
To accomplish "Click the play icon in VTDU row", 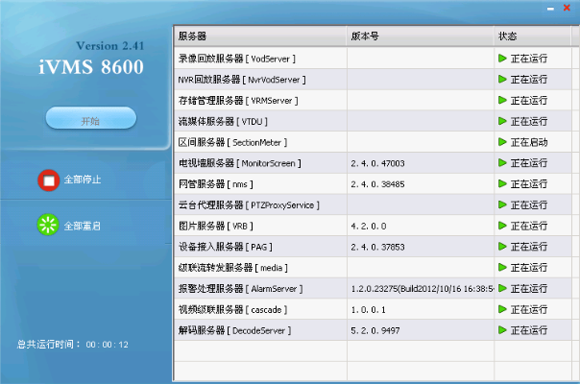I will coord(502,121).
